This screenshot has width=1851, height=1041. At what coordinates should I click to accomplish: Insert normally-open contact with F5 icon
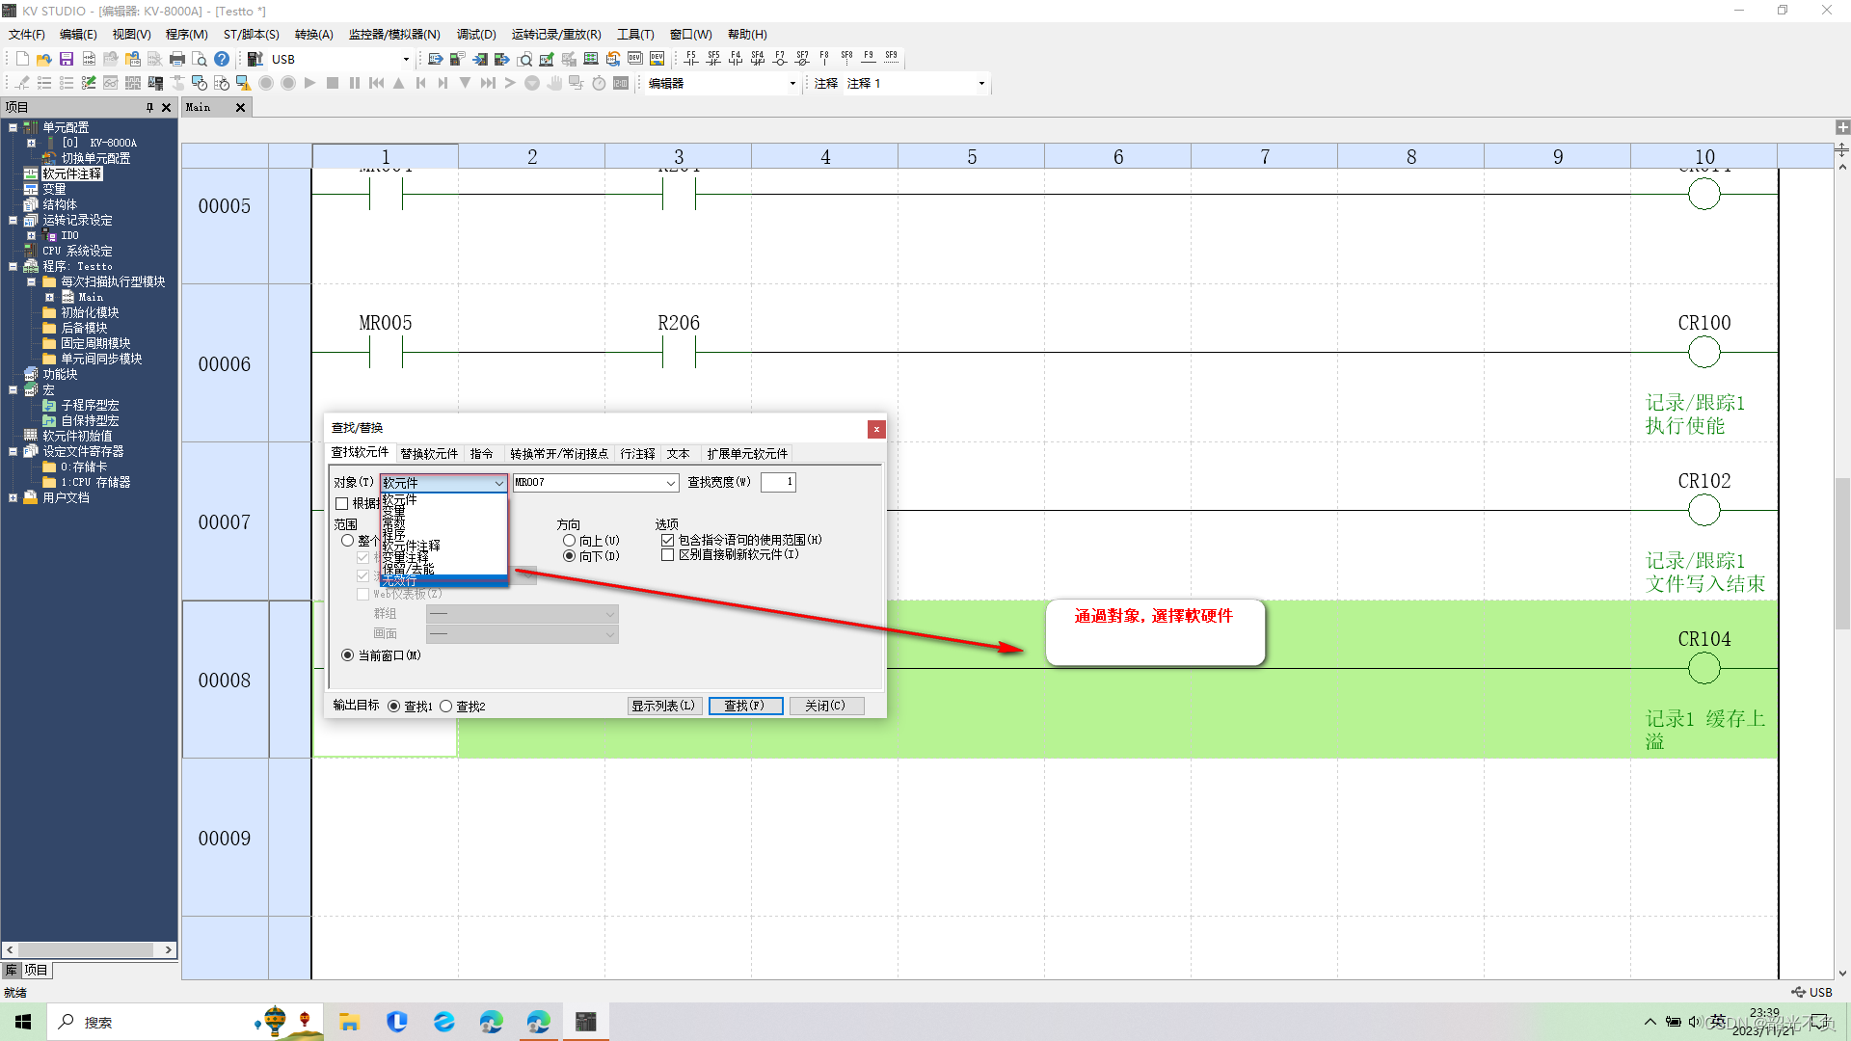coord(691,59)
